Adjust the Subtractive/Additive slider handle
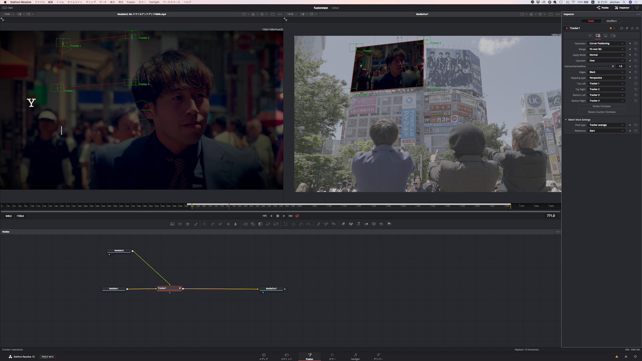This screenshot has height=361, width=642. 613,66
